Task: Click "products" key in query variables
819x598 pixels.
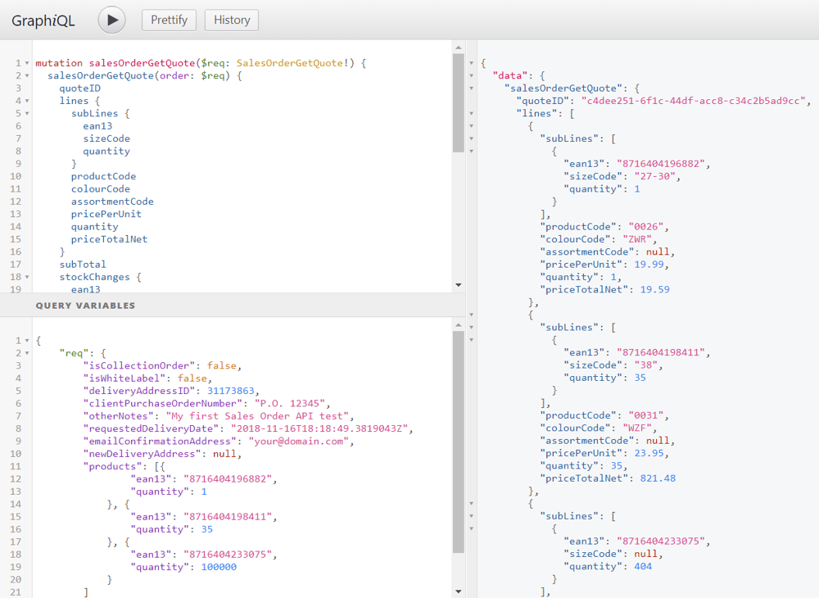Action: point(113,466)
